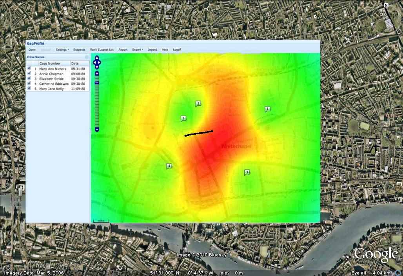Viewport: 403px width, 276px height.
Task: Zoom in with the plus button
Action: 97,73
